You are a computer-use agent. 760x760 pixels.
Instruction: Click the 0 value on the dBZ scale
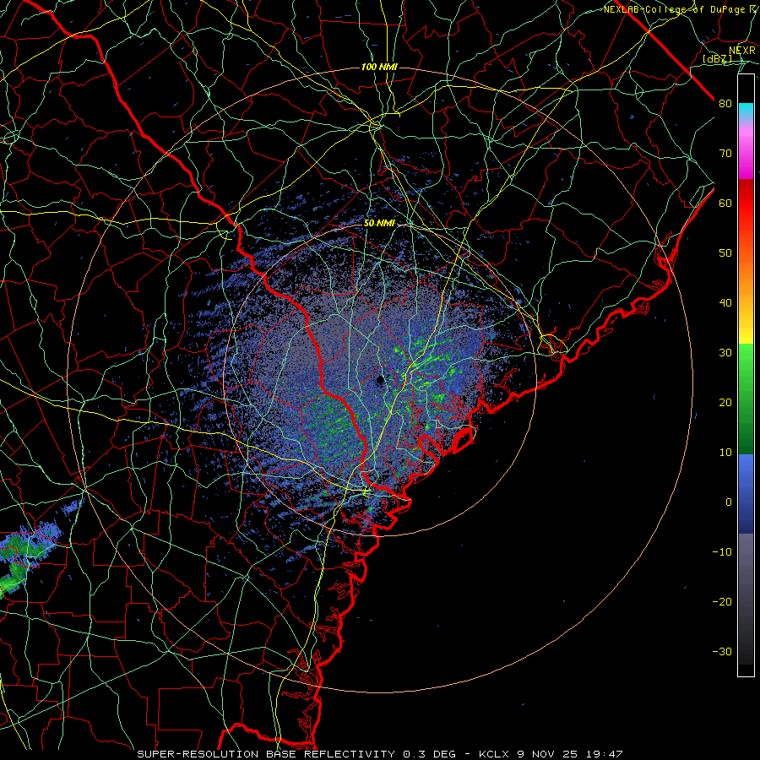[728, 502]
